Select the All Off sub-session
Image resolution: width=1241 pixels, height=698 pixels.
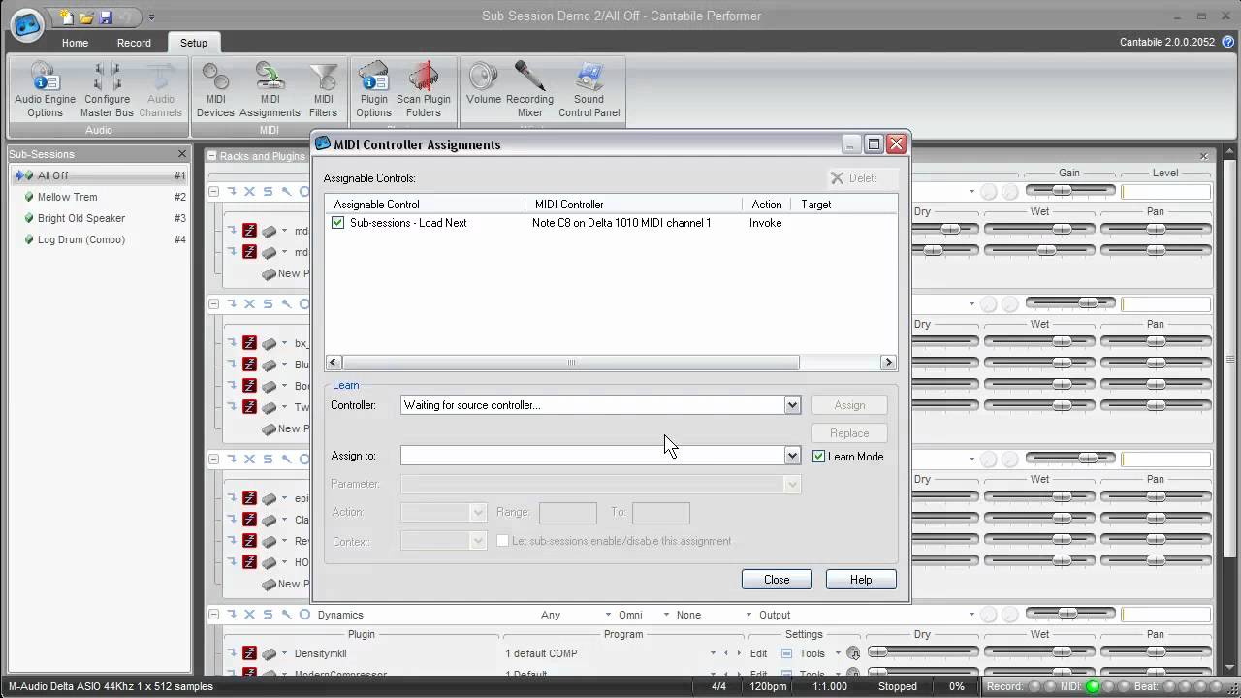[x=99, y=175]
